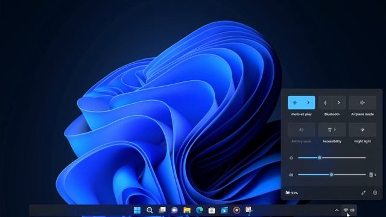The width and height of the screenshot is (386, 217).
Task: Expand Wi-Fi network list arrow
Action: click(308, 102)
